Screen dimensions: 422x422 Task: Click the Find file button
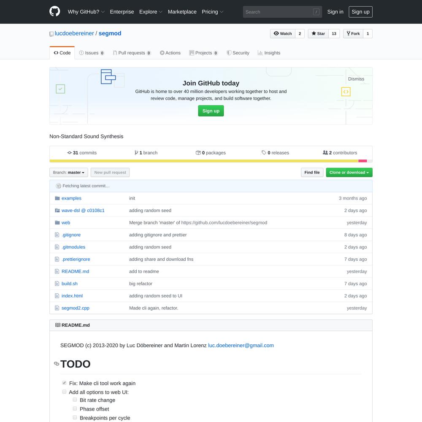point(312,172)
